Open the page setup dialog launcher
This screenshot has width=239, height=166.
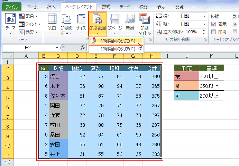click(150, 40)
